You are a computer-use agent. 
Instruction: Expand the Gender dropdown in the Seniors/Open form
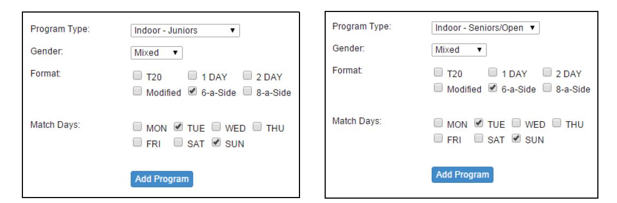[459, 50]
